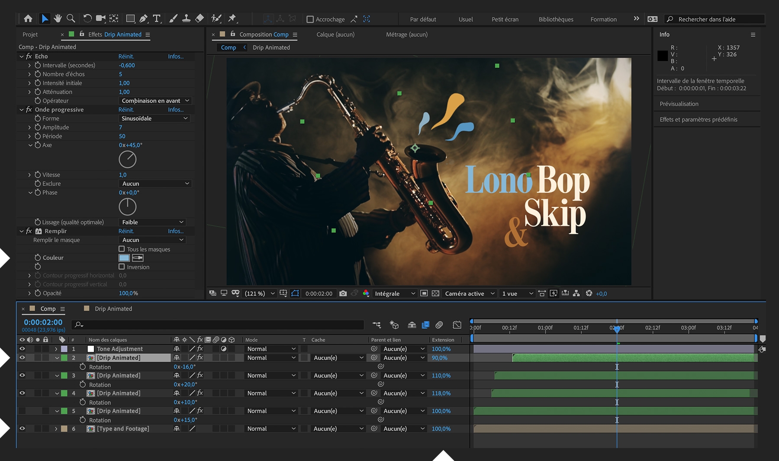
Task: Check the Tous les masques checkbox
Action: coord(122,249)
